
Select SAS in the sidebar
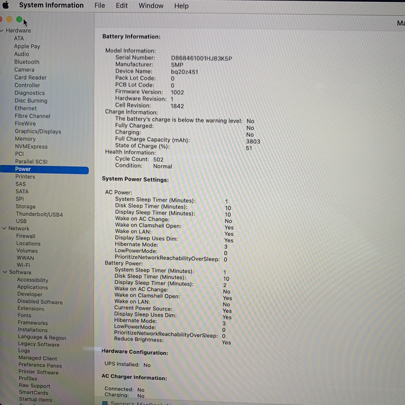(21, 184)
